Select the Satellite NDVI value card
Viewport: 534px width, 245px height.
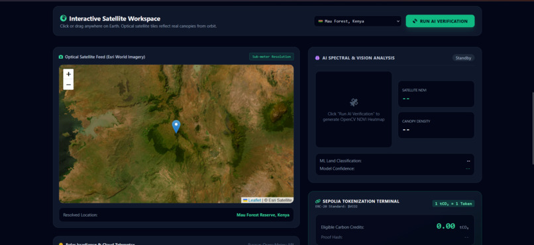coord(436,94)
